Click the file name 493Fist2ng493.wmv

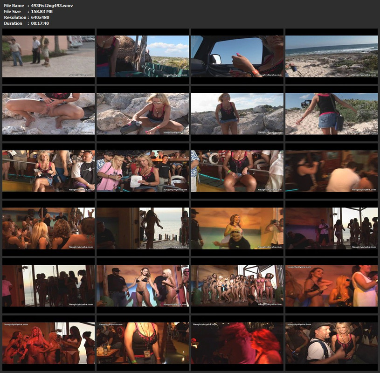point(52,5)
